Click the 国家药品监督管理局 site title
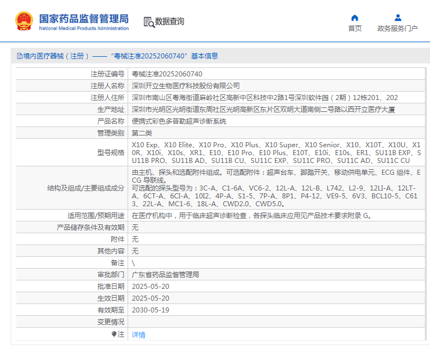The width and height of the screenshot is (430, 349). tap(84, 18)
